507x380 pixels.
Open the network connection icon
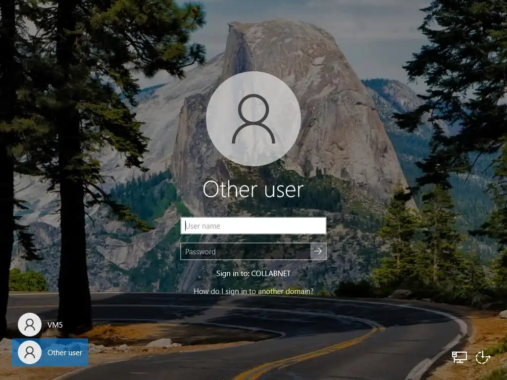click(459, 357)
